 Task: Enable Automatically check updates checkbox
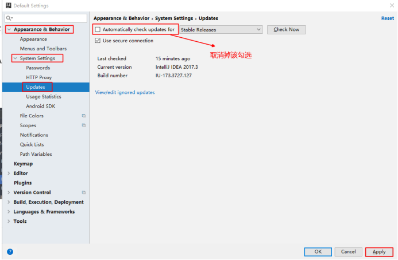pos(98,30)
